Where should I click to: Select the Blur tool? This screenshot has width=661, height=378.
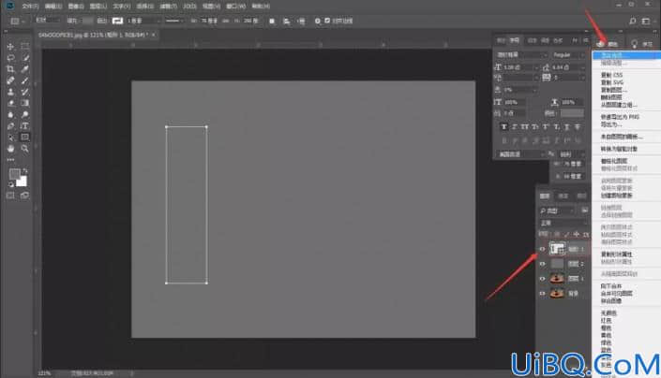(x=10, y=114)
